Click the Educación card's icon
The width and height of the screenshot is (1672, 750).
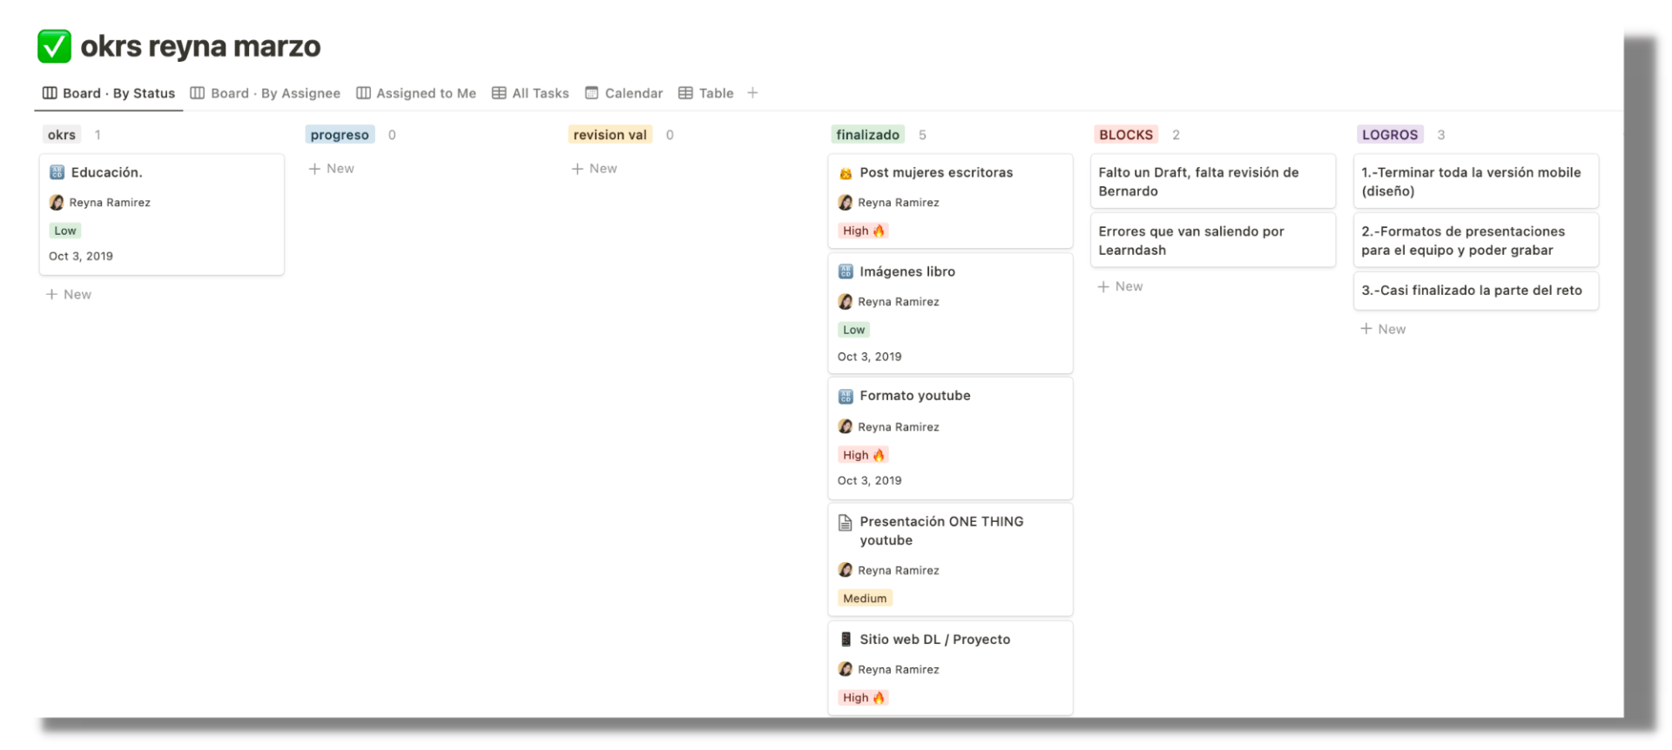pos(57,172)
